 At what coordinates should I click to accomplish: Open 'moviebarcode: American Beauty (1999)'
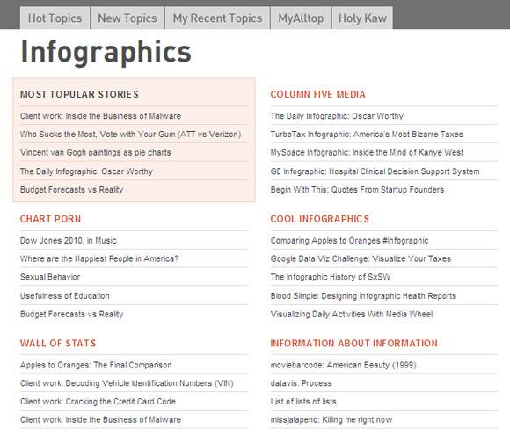(343, 365)
